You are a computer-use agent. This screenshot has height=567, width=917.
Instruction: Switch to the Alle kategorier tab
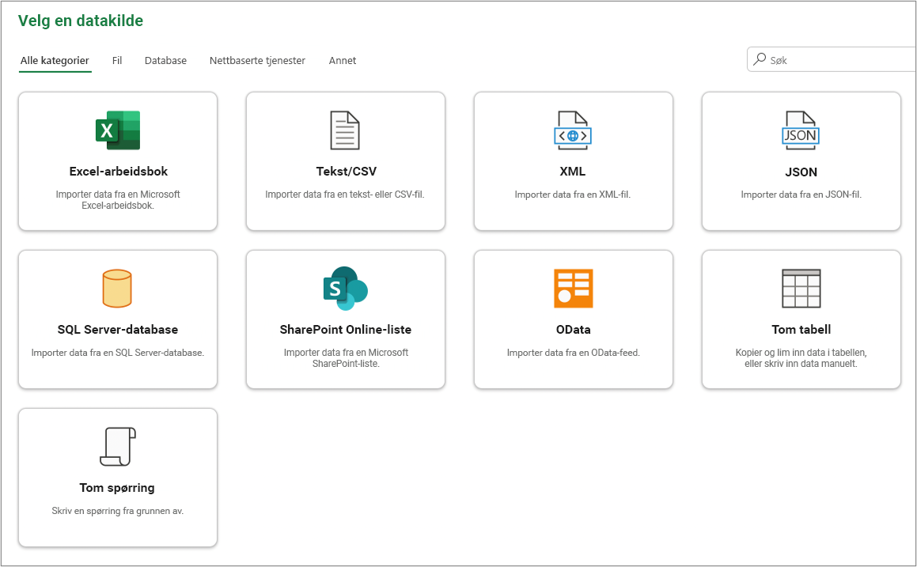coord(55,60)
